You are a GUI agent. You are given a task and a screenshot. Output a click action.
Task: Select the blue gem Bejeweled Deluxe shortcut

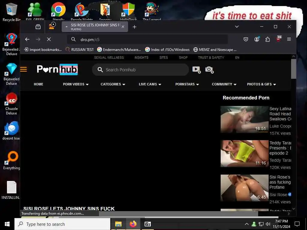tap(11, 74)
